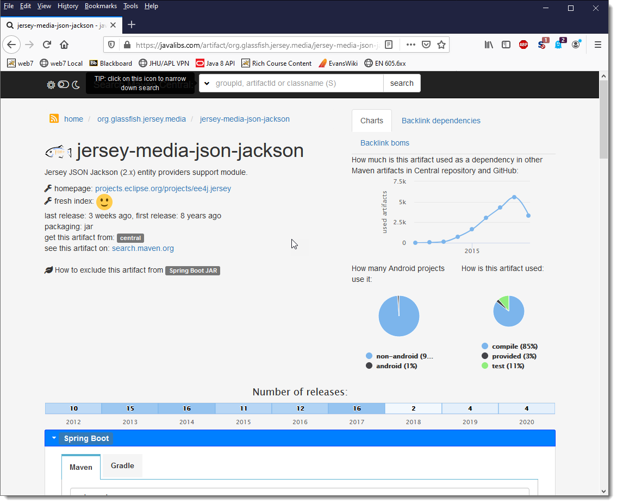Click the Save to Pocket icon

(x=426, y=45)
